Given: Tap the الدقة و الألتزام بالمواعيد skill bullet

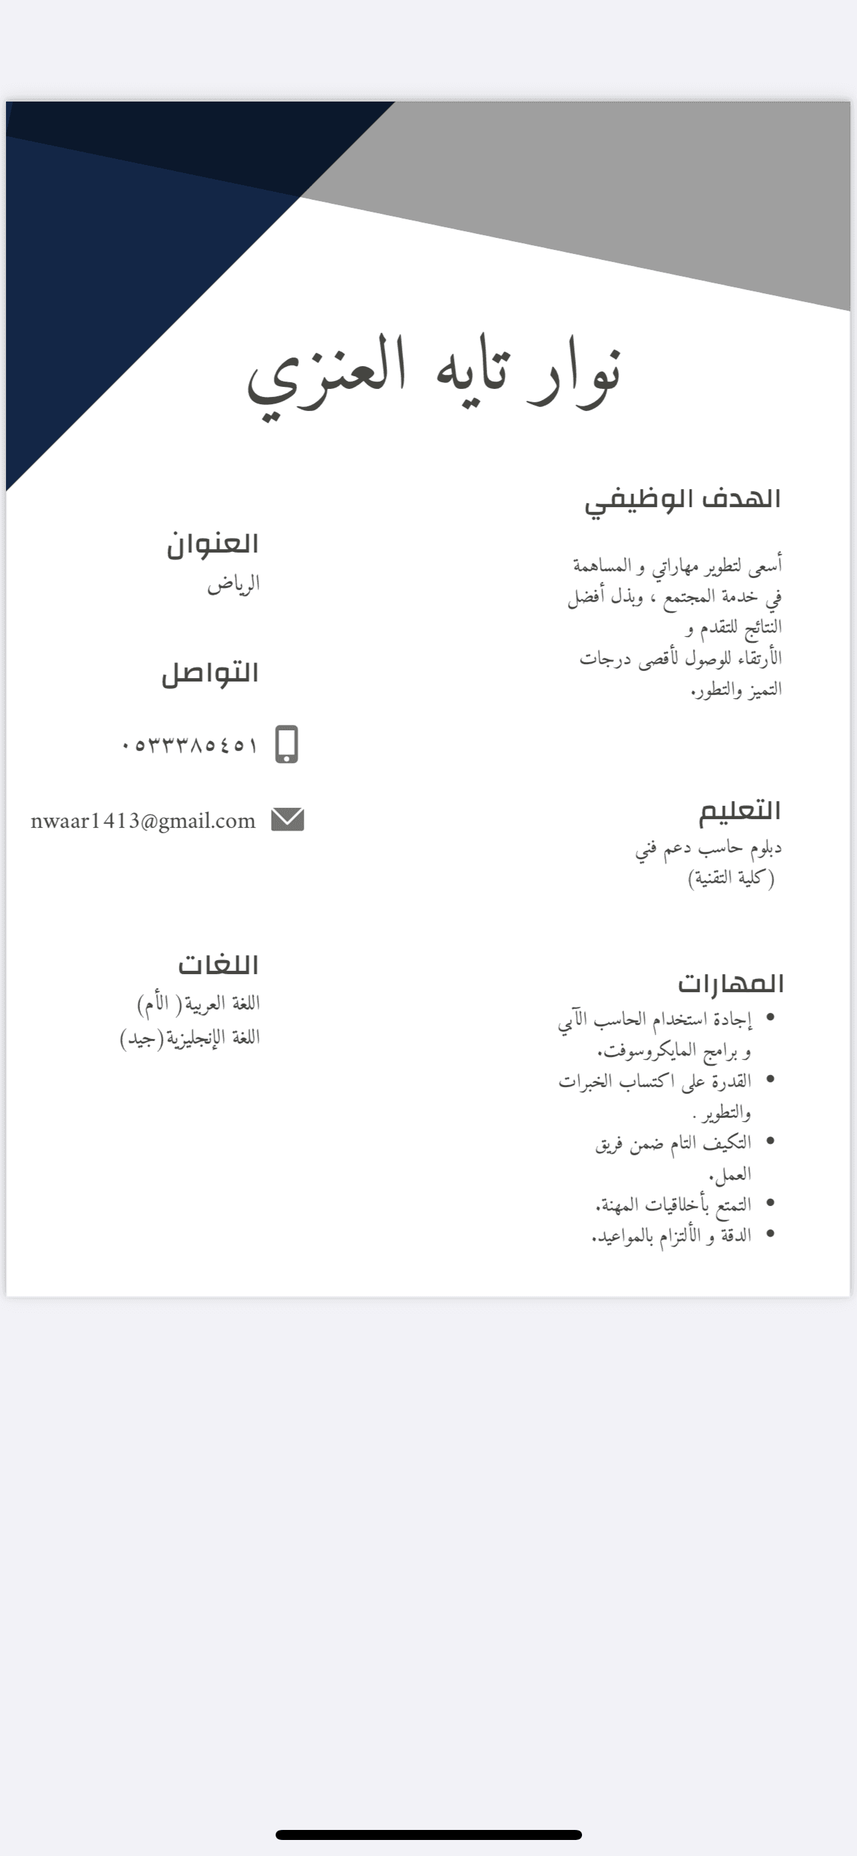Looking at the screenshot, I should point(671,1235).
